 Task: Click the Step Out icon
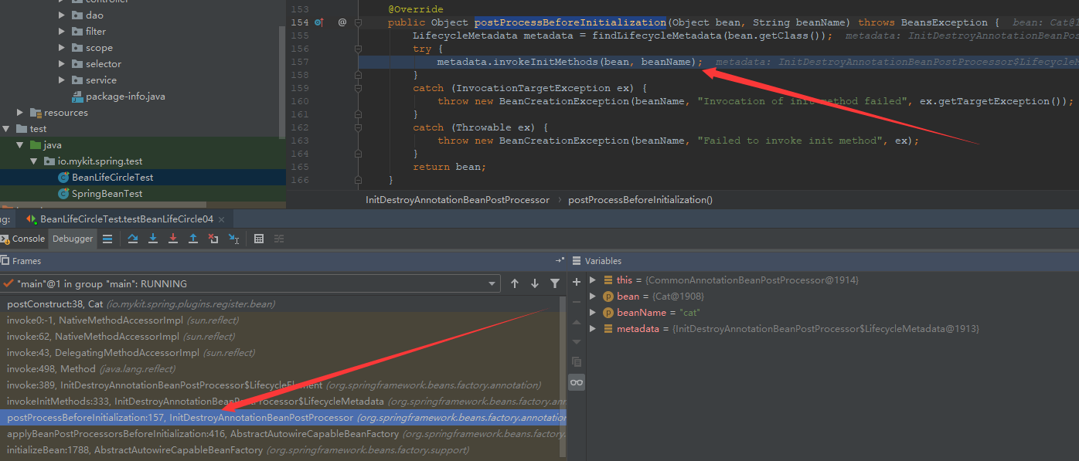[193, 239]
